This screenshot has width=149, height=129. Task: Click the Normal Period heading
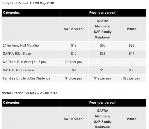[x=29, y=93]
